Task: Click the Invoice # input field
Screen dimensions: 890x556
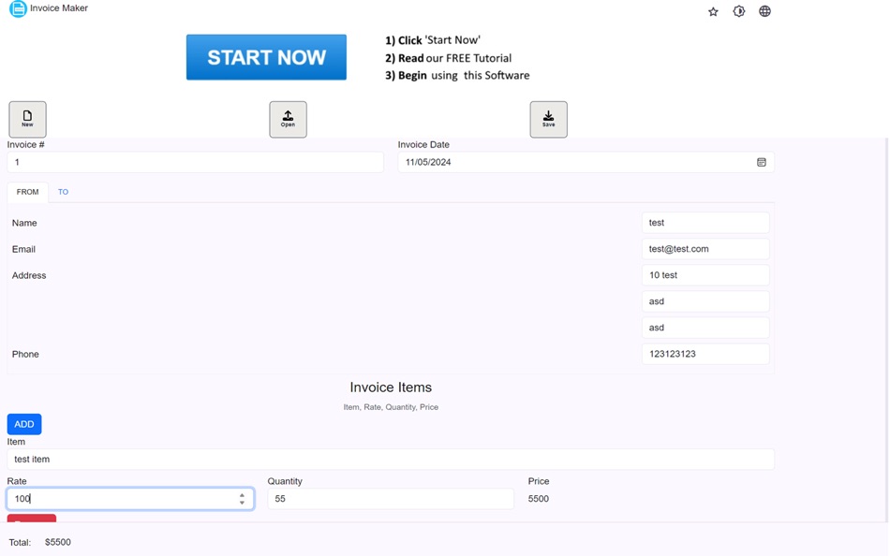Action: tap(195, 162)
